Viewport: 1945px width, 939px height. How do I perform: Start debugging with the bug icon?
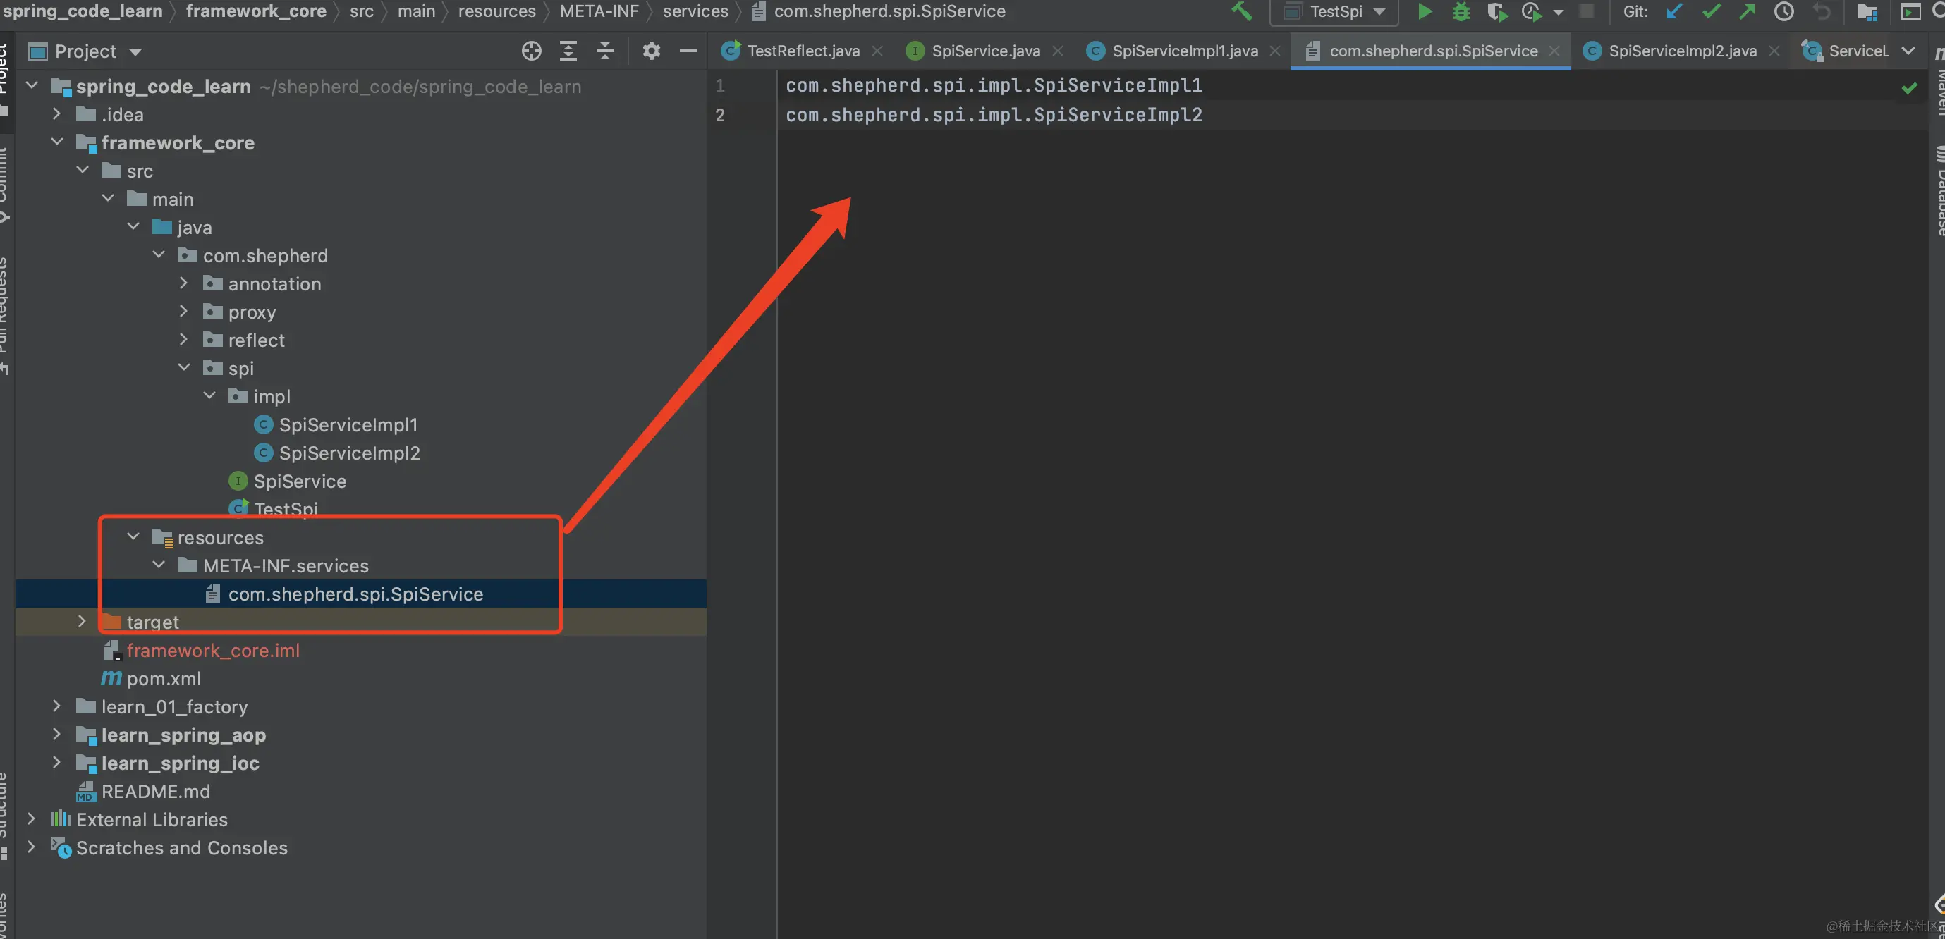click(1461, 11)
